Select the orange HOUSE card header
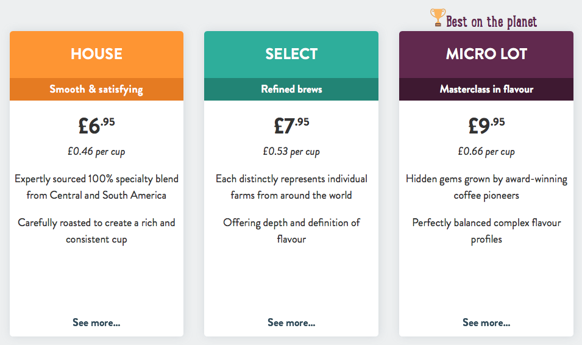The height and width of the screenshot is (345, 582). pyautogui.click(x=96, y=54)
